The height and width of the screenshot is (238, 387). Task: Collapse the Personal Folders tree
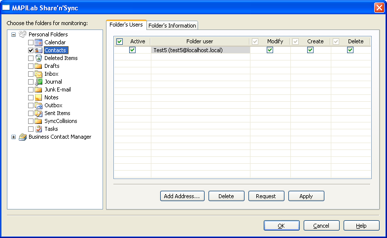tap(14, 35)
